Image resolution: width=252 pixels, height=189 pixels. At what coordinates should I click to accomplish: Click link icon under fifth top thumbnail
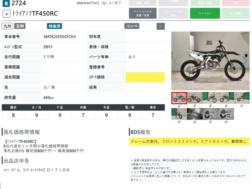(x=242, y=106)
